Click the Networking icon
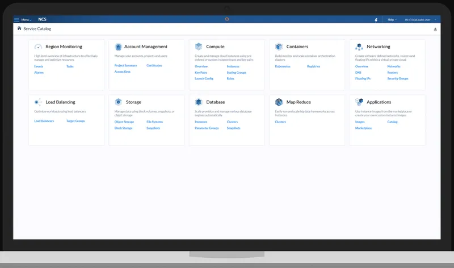This screenshot has height=268, width=454. click(x=359, y=47)
